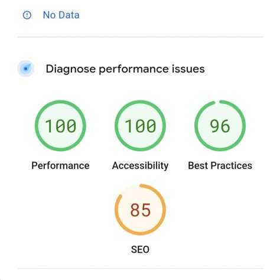Jump to the Accessibility label
The width and height of the screenshot is (280, 280).
click(x=140, y=165)
